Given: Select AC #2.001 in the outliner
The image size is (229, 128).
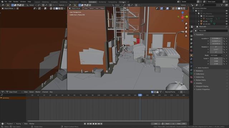Looking at the screenshot, I should point(206,24).
